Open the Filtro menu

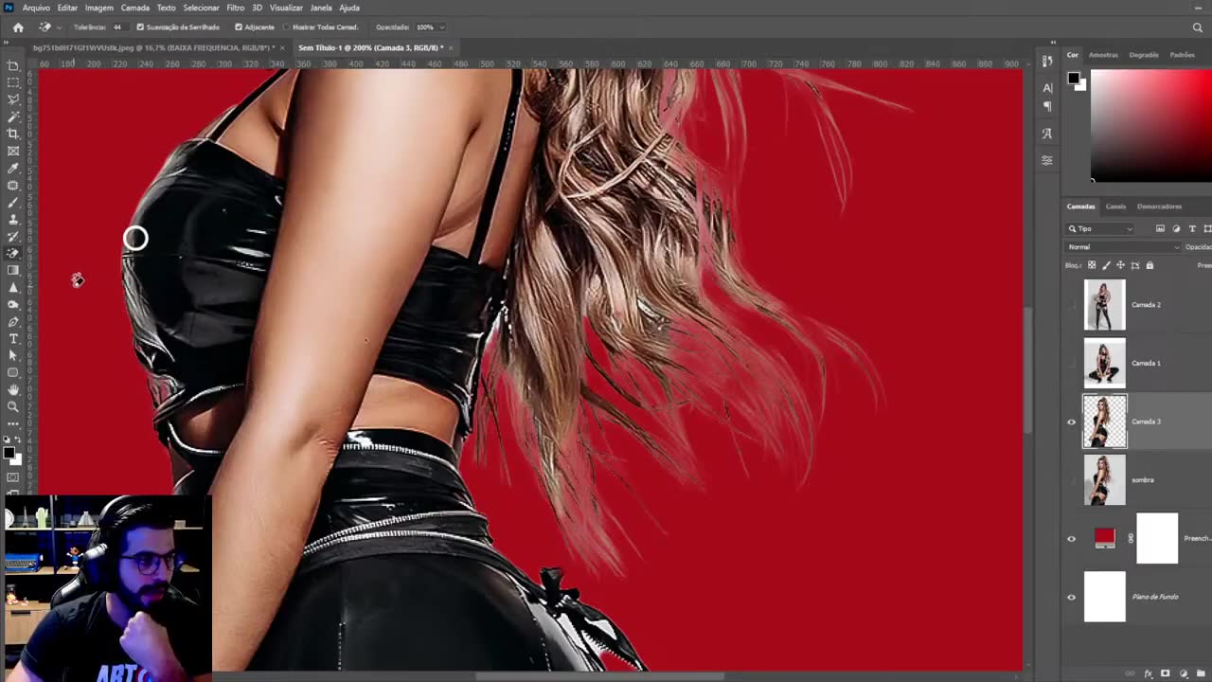point(235,8)
